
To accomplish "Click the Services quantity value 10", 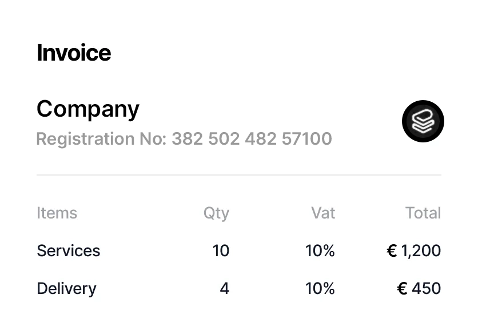I will click(x=221, y=250).
